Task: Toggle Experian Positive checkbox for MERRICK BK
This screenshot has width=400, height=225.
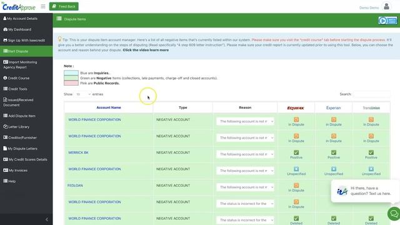Action: pyautogui.click(x=334, y=152)
